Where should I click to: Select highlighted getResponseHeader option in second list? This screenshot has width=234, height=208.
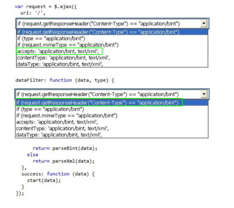[x=112, y=103]
